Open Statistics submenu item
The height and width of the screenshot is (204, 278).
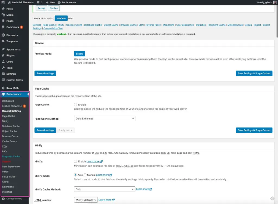pyautogui.click(x=7, y=192)
